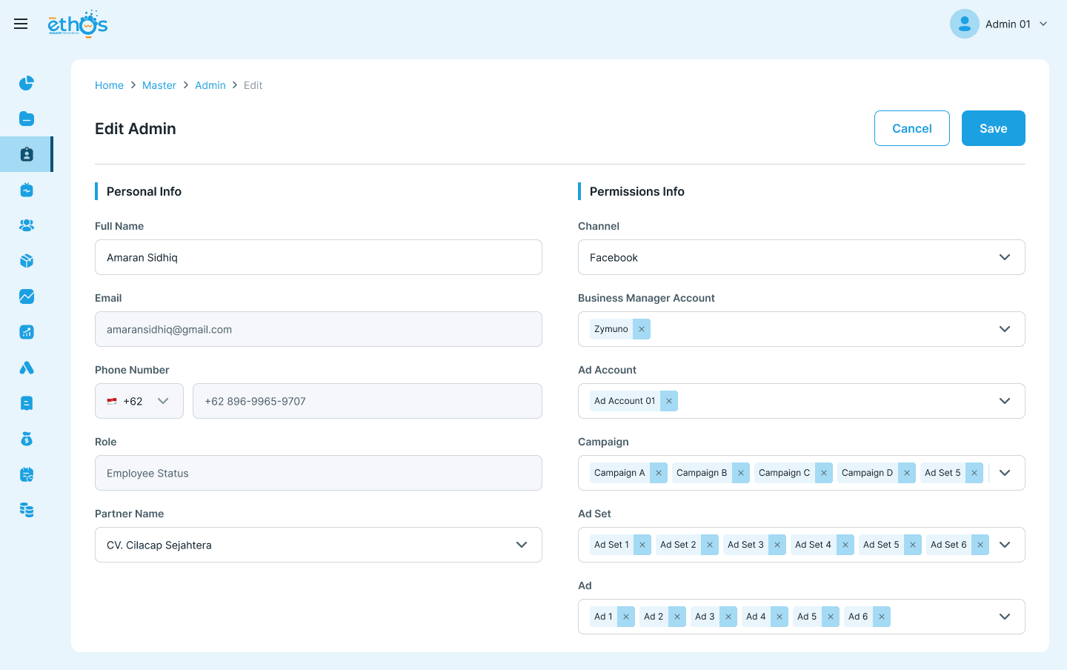
Task: Remove the Ad Set 6 tag
Action: (980, 545)
